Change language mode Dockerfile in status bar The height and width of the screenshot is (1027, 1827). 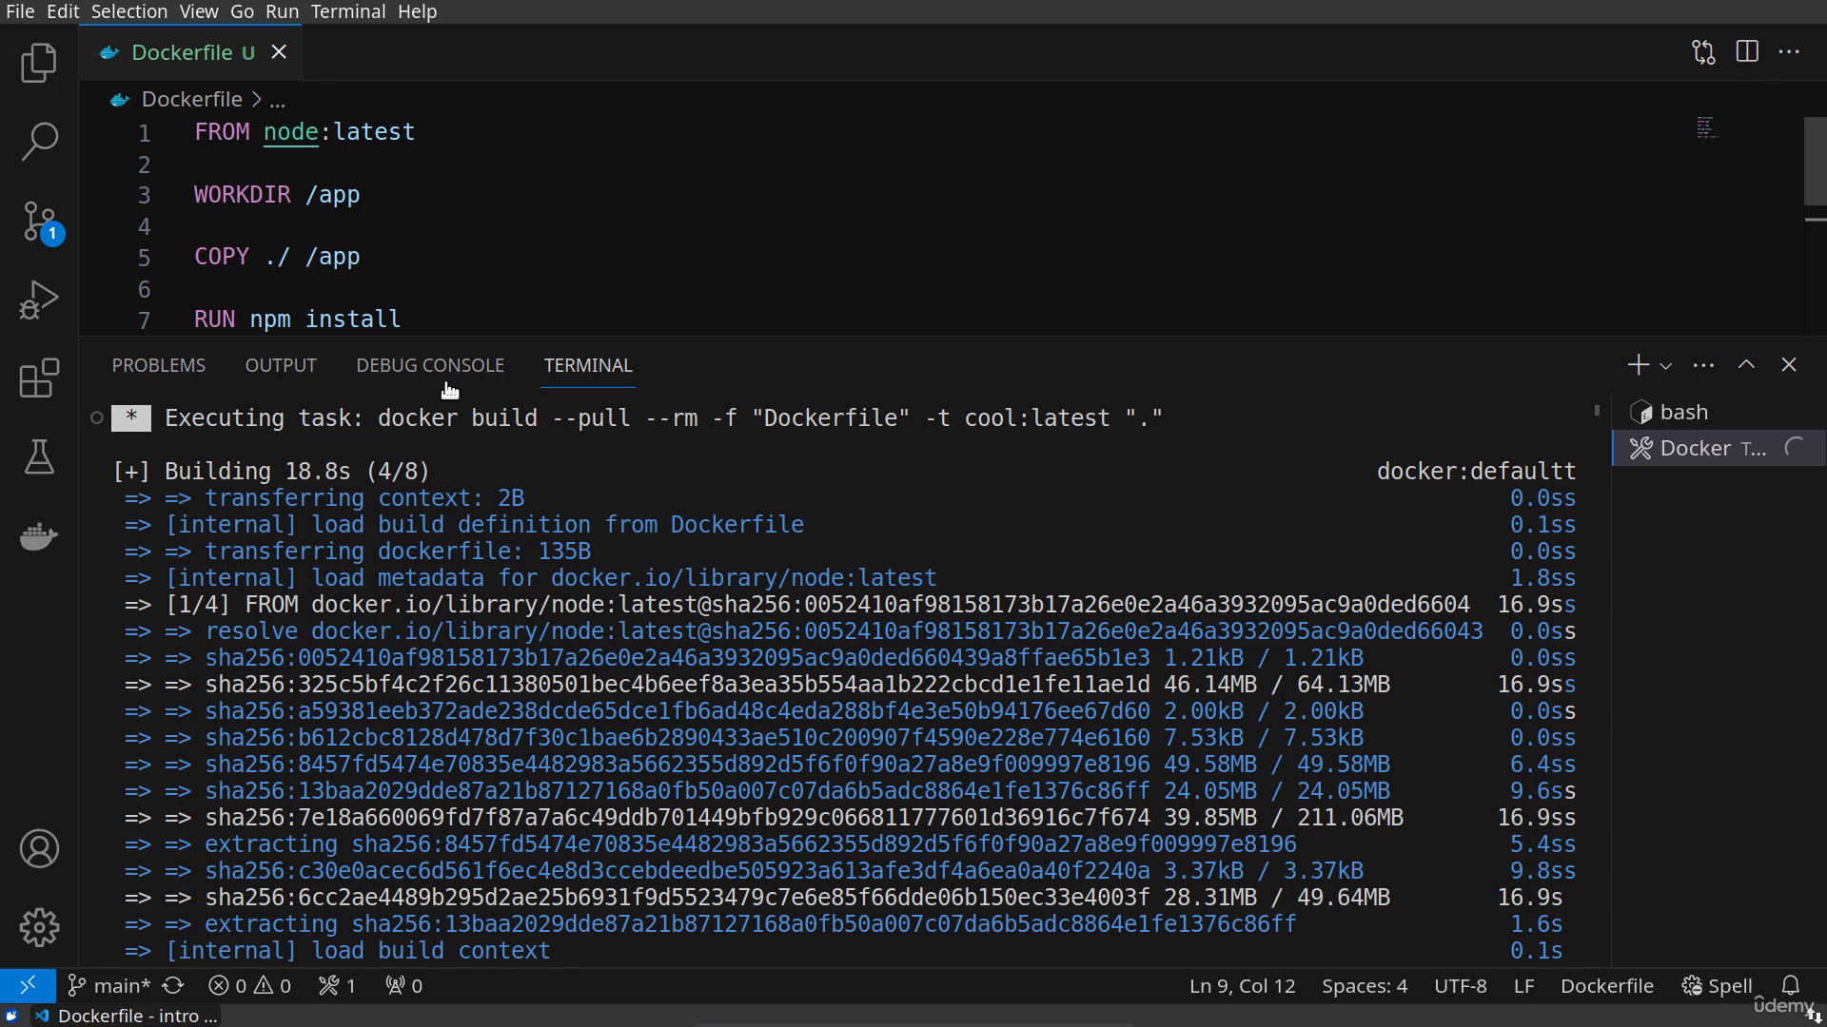click(1607, 985)
